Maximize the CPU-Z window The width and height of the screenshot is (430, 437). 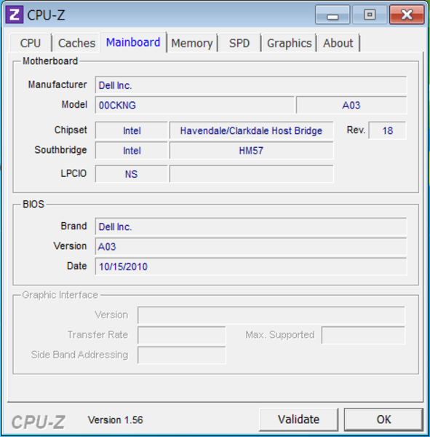point(370,15)
